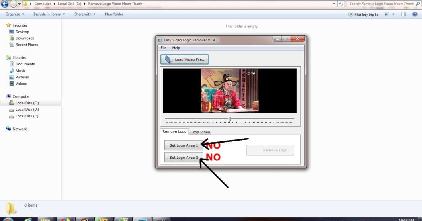Click the Computer icon in sidebar

click(x=8, y=96)
